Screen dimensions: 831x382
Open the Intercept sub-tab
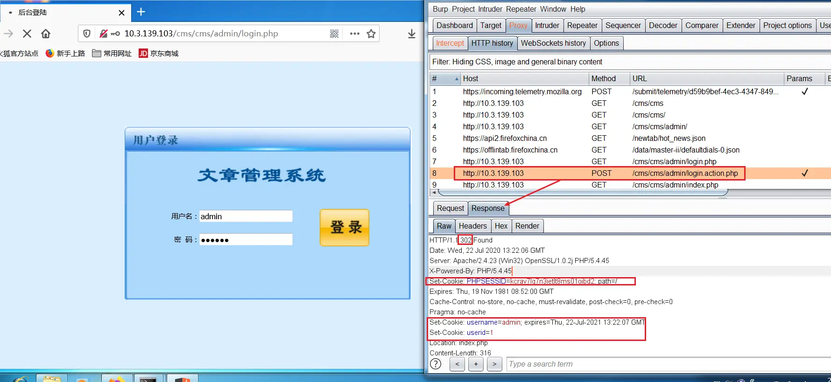click(x=450, y=43)
